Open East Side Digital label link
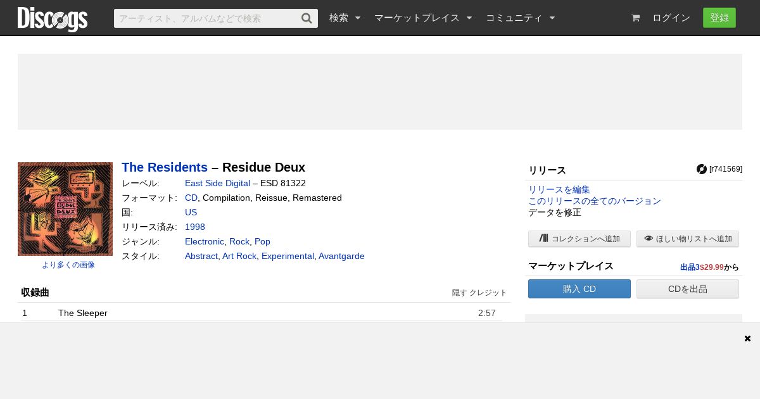The width and height of the screenshot is (760, 399). [x=217, y=183]
